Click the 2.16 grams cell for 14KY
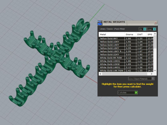This screenshot has height=125, width=167. (x=130, y=45)
